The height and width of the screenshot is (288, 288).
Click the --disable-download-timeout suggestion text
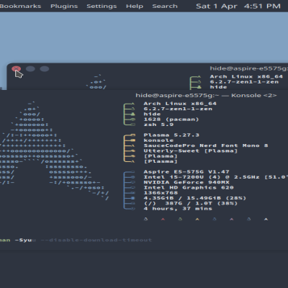tap(96, 240)
